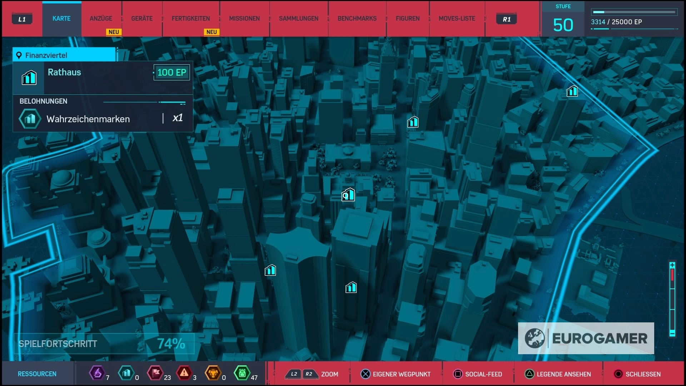This screenshot has height=386, width=686.
Task: Click the Rathaus title text
Action: (64, 72)
